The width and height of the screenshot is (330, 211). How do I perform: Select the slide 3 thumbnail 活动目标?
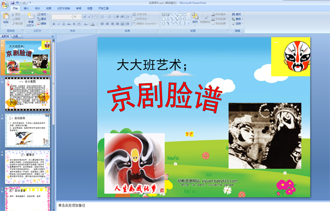point(28,131)
